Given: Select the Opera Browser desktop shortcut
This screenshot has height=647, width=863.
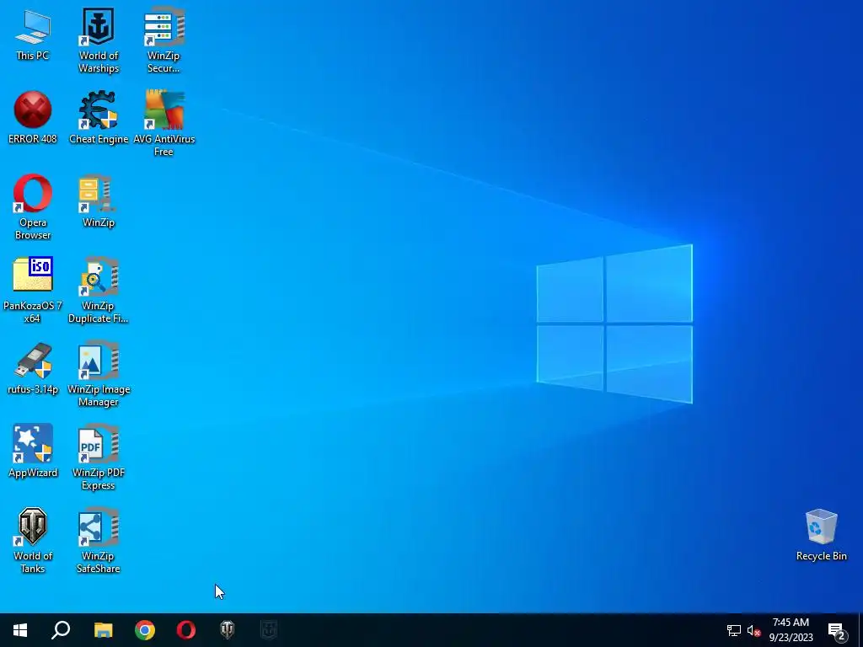Looking at the screenshot, I should pos(33,207).
